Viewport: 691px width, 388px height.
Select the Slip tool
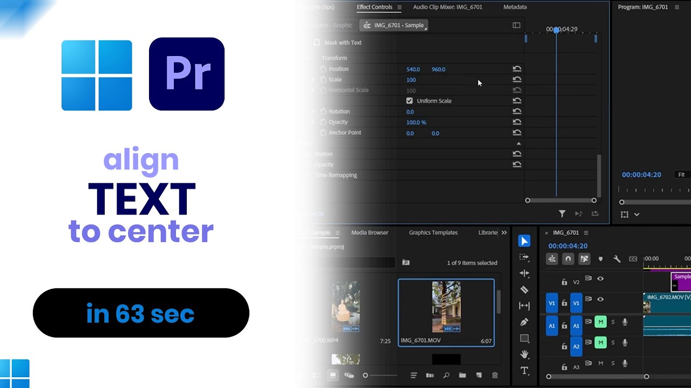point(524,306)
